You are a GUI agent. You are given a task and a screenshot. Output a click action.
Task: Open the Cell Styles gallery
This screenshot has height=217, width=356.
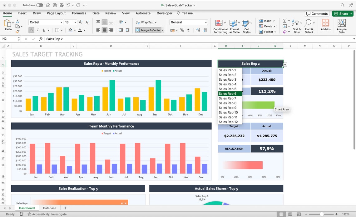pos(247,26)
